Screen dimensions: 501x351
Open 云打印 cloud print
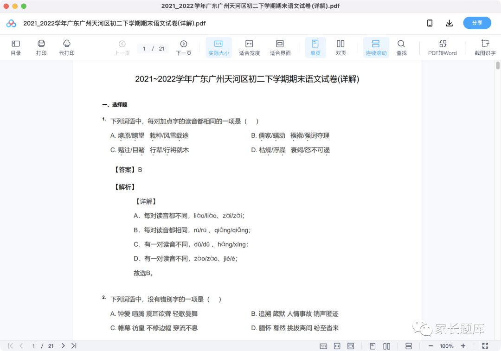[67, 48]
